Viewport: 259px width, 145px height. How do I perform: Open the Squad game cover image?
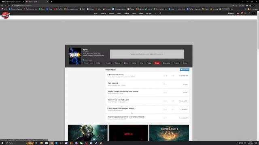click(75, 56)
